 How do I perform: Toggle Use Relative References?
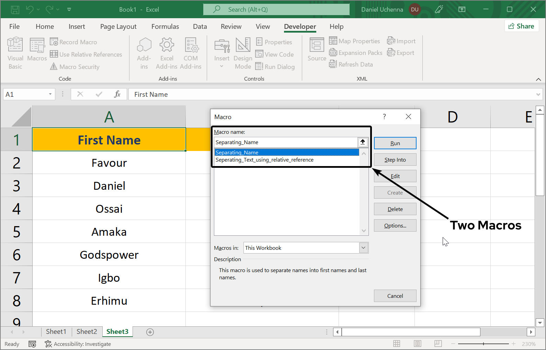point(86,54)
